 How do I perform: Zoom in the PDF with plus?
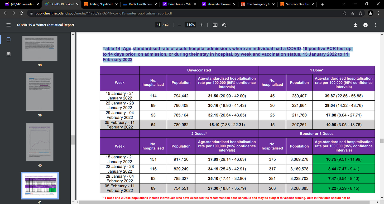tap(202, 25)
